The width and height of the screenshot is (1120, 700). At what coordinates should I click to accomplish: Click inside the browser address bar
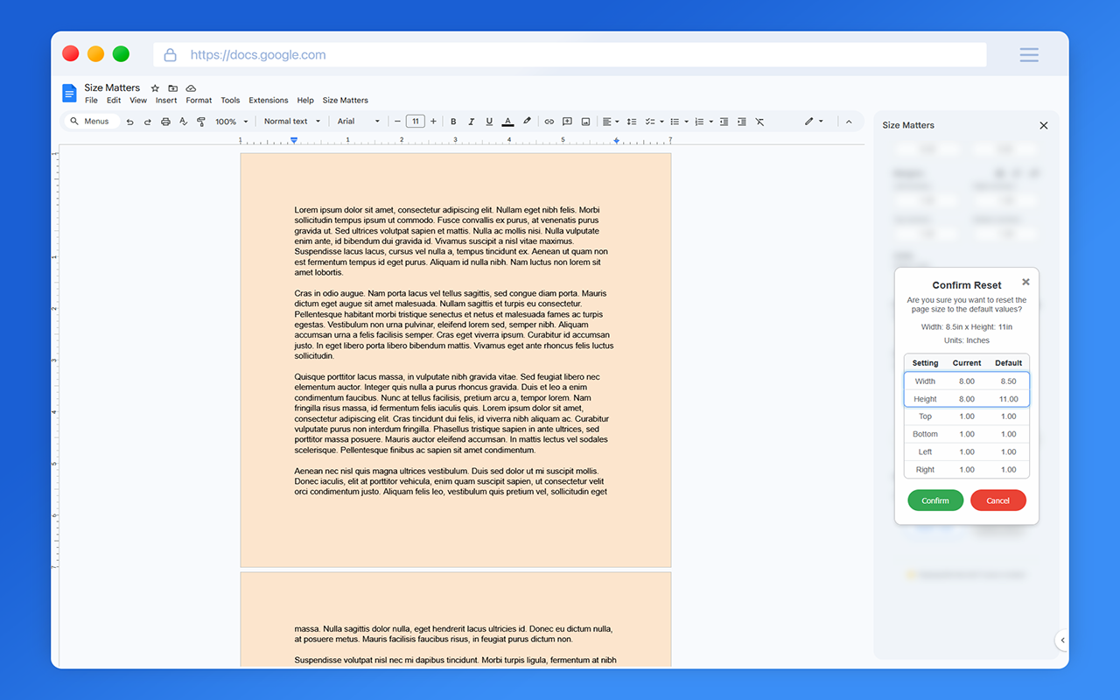point(569,53)
